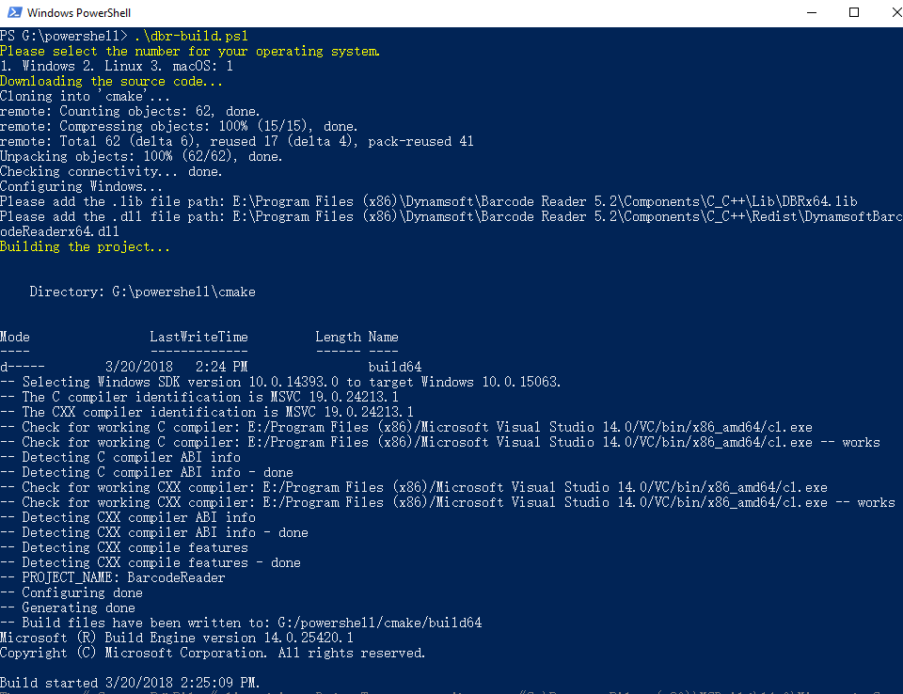The height and width of the screenshot is (694, 903).
Task: Click the "build64" directory name
Action: [395, 367]
